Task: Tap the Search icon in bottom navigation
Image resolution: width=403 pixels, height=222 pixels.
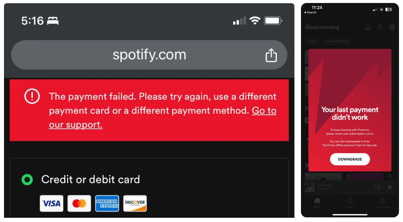Action: coord(350,201)
